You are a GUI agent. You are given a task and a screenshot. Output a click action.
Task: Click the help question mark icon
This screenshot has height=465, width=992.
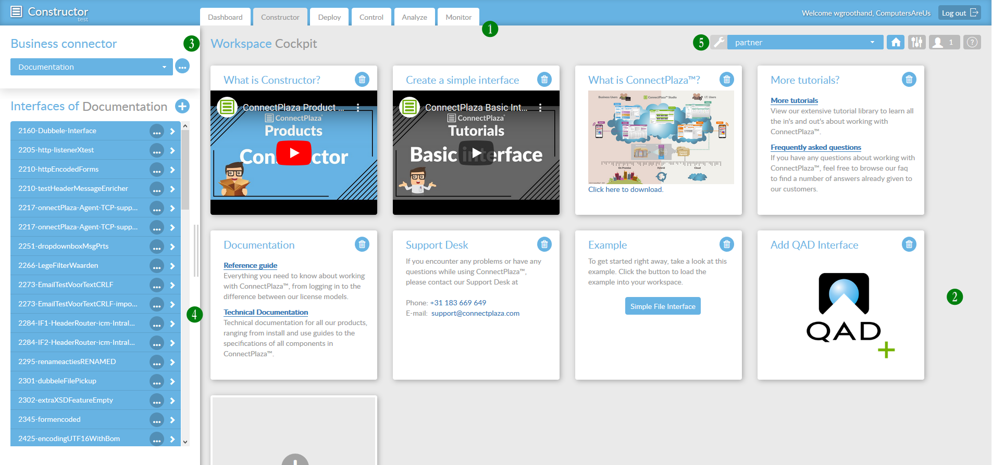972,43
